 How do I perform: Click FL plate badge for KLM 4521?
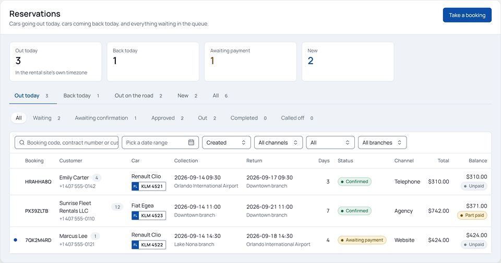(x=135, y=186)
